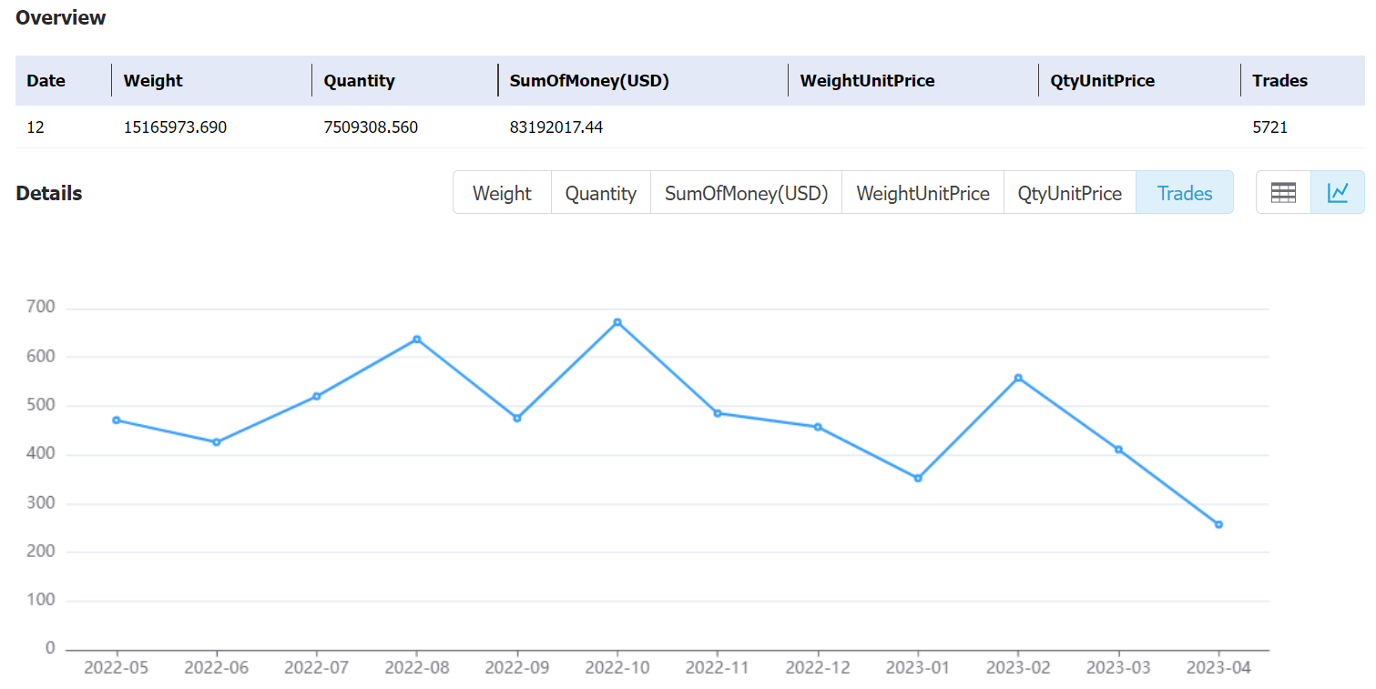Click the 2023-04 x-axis label
Image resolution: width=1376 pixels, height=689 pixels.
[x=1218, y=667]
